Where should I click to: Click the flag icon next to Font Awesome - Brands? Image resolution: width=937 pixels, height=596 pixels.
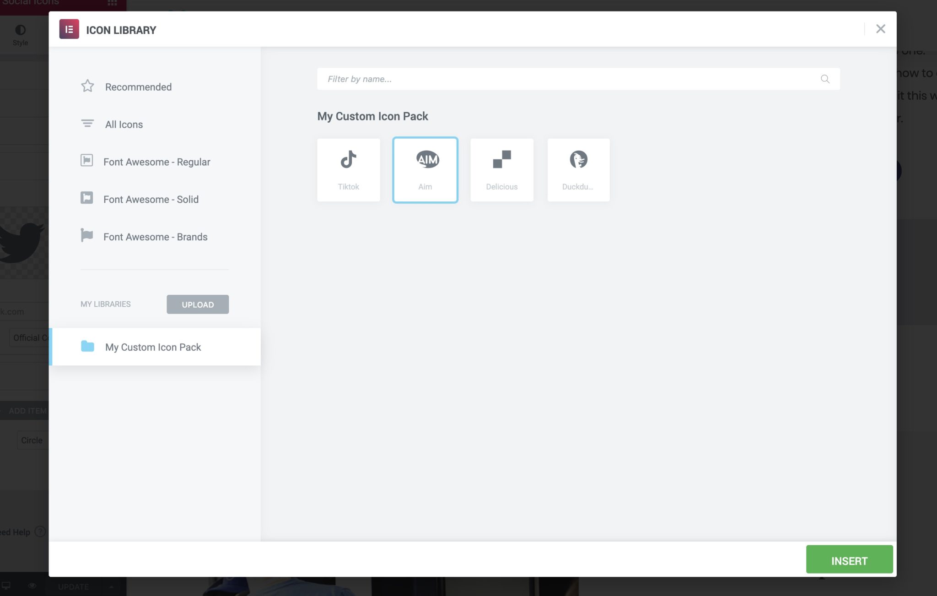(x=87, y=236)
